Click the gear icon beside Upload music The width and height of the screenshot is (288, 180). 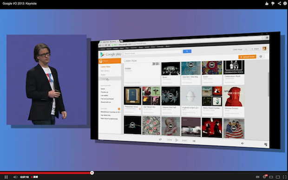tap(261, 57)
